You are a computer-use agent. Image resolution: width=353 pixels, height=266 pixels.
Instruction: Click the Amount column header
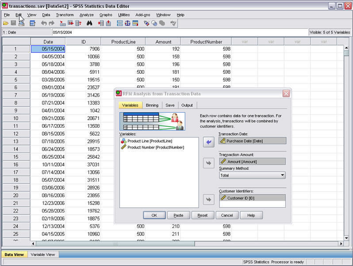[163, 42]
